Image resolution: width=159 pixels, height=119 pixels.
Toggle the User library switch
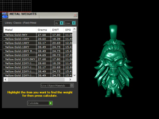click(x=70, y=23)
